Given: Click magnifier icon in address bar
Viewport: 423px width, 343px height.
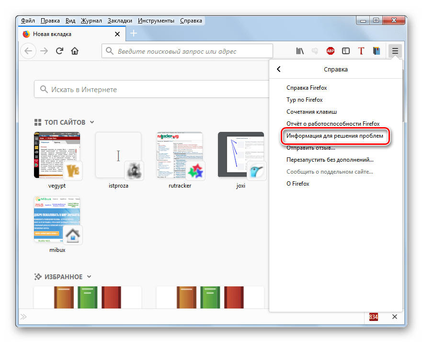Looking at the screenshot, I should point(110,51).
